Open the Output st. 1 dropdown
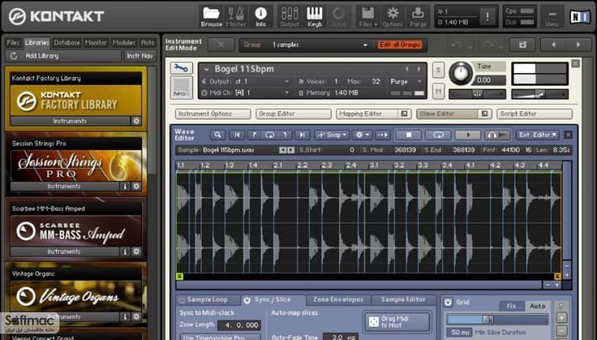This screenshot has height=340, width=597. [246, 82]
